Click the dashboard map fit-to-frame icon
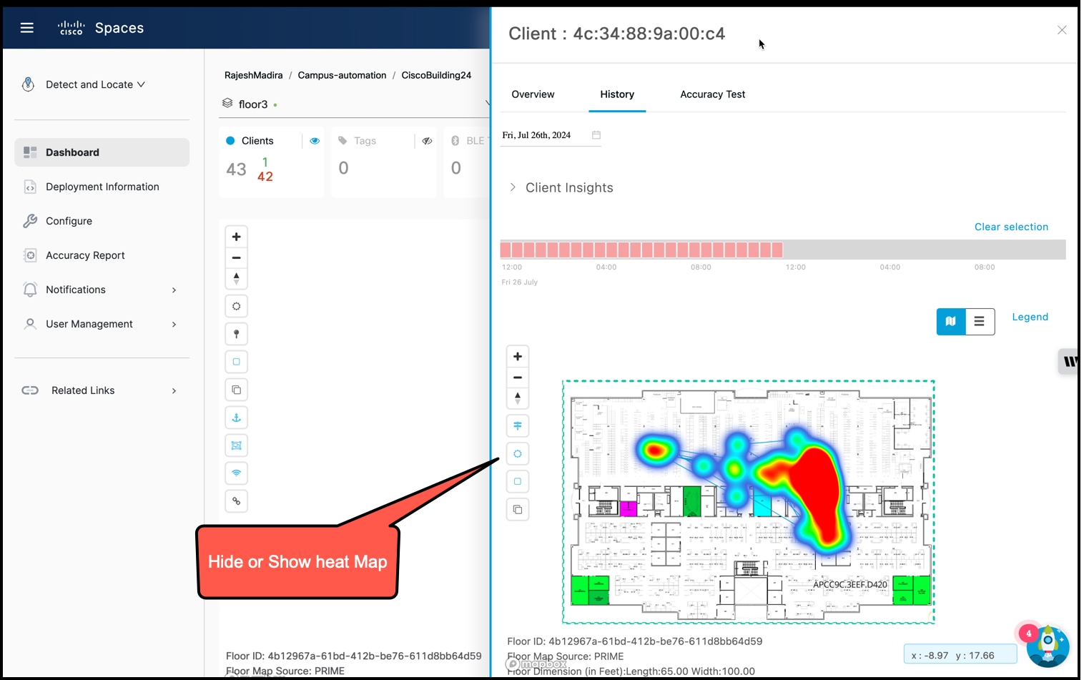This screenshot has width=1084, height=680. [x=237, y=445]
